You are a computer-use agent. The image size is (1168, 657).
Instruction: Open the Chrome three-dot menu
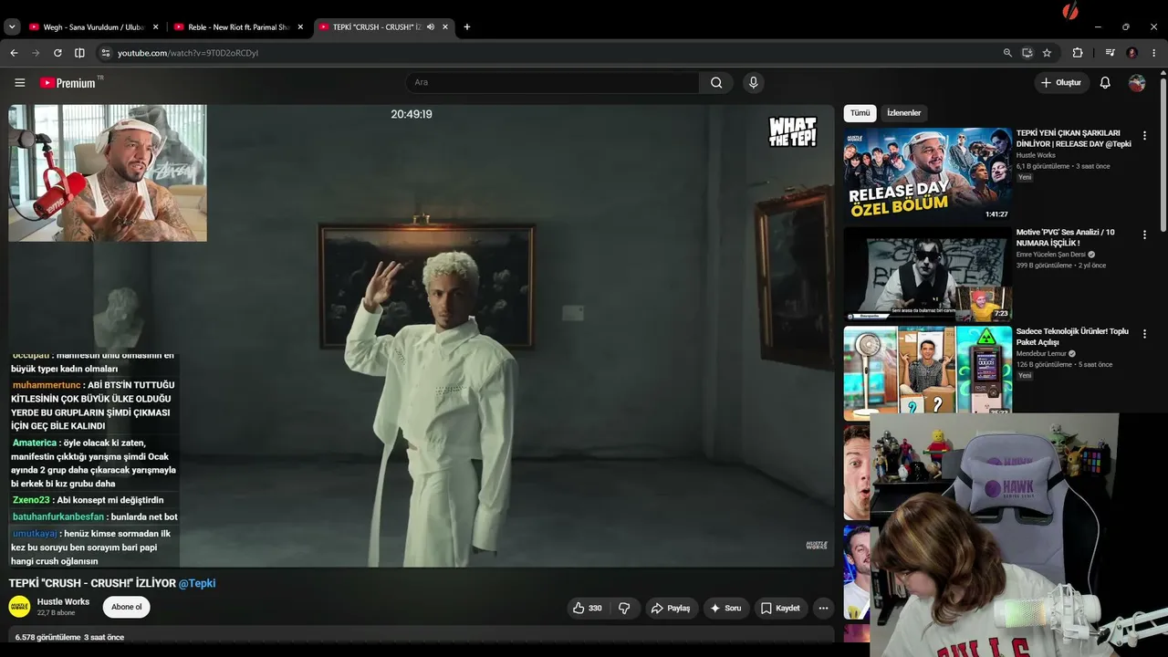pos(1153,53)
